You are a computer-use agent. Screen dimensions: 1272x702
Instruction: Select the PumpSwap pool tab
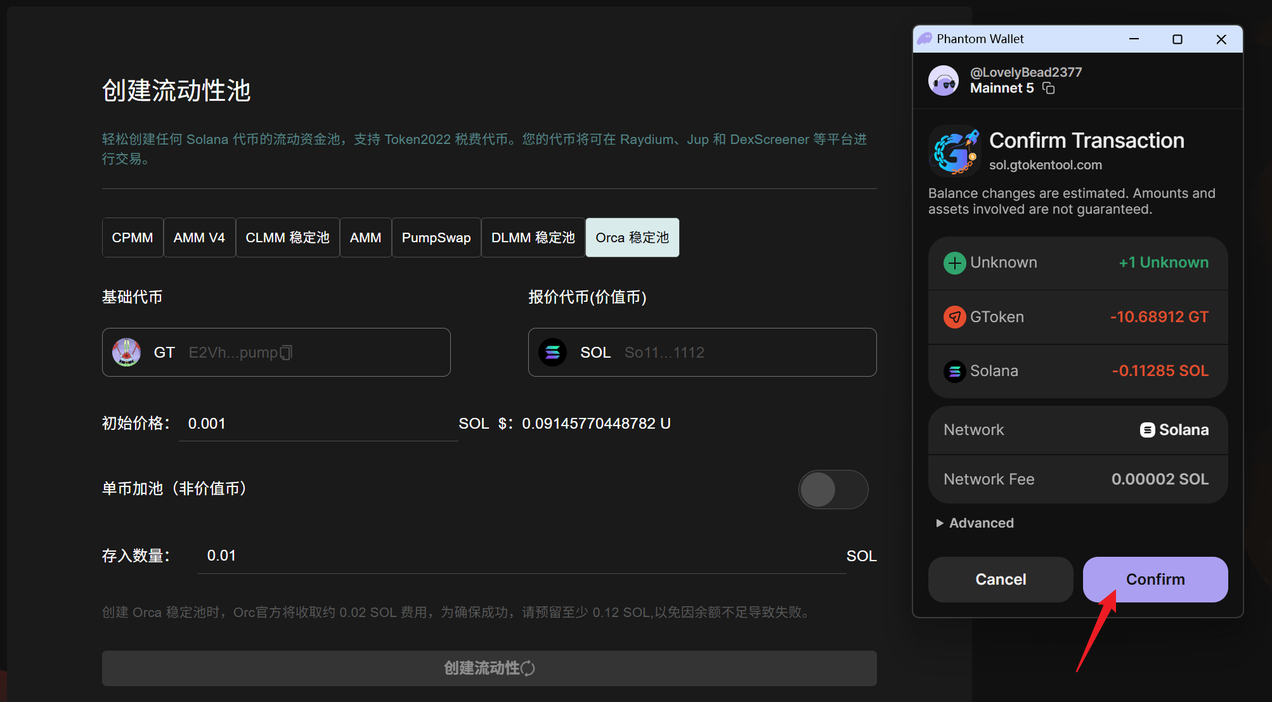436,238
